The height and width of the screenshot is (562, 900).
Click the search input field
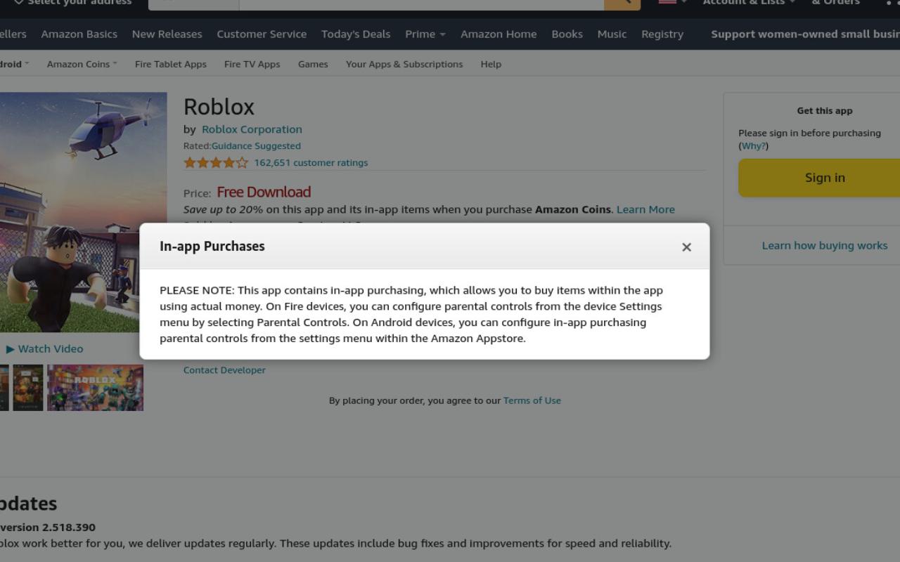coord(421,4)
